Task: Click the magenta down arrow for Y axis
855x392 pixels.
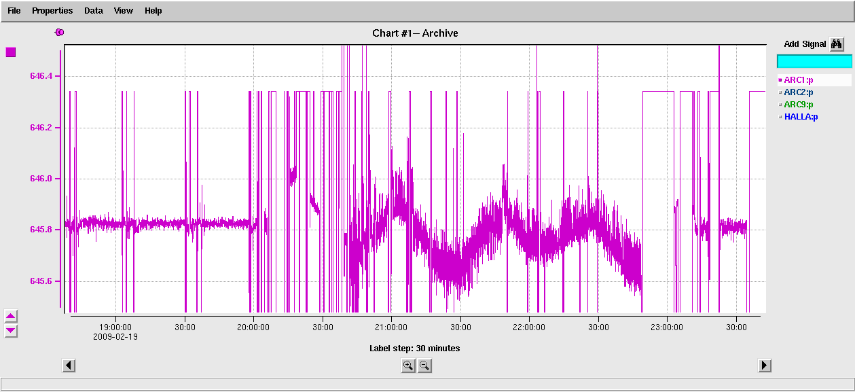Action: coord(11,331)
